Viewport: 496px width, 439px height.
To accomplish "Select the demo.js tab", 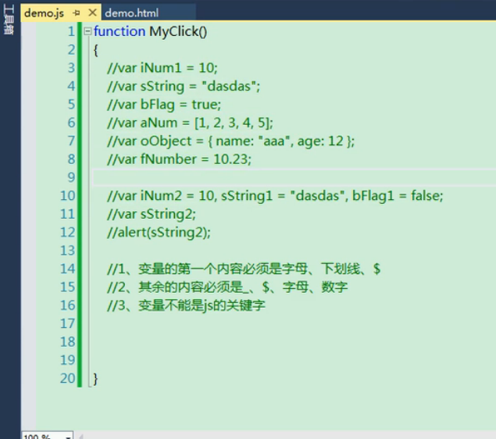I will (44, 13).
